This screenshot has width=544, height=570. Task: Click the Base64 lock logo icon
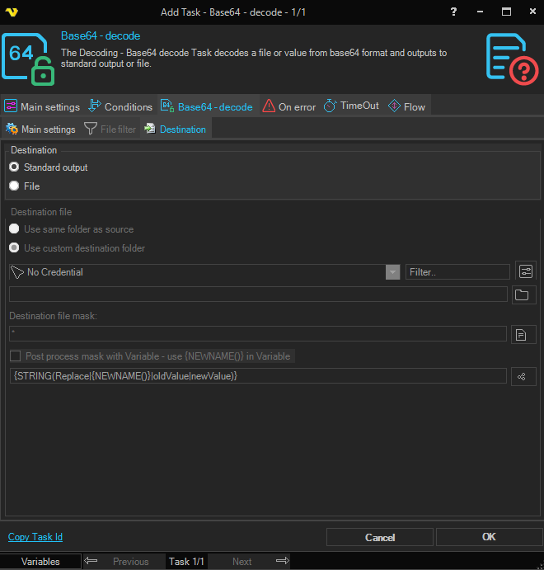28,59
